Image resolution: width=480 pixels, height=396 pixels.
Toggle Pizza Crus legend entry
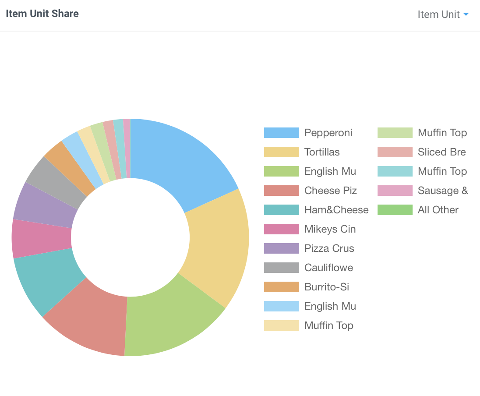click(309, 248)
